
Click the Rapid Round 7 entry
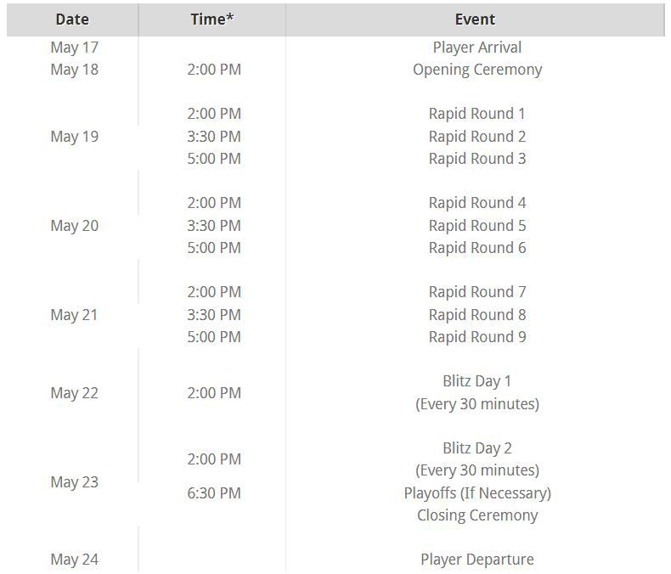(x=477, y=292)
